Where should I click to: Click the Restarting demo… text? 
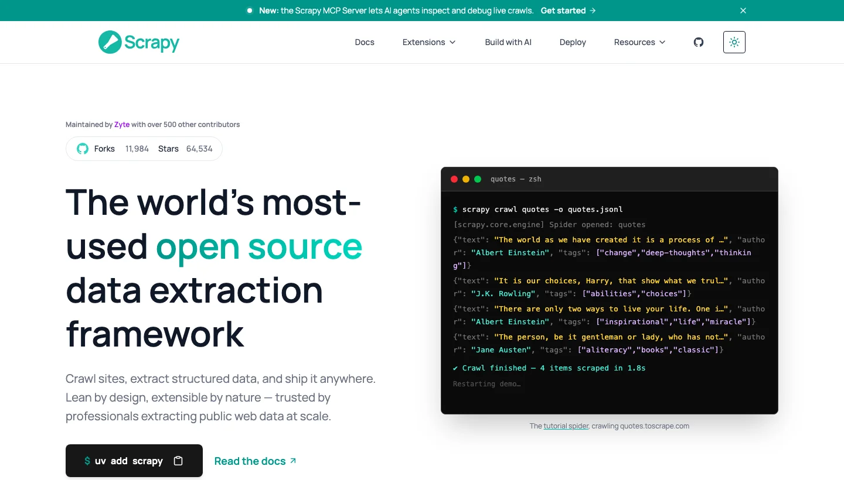pos(486,384)
